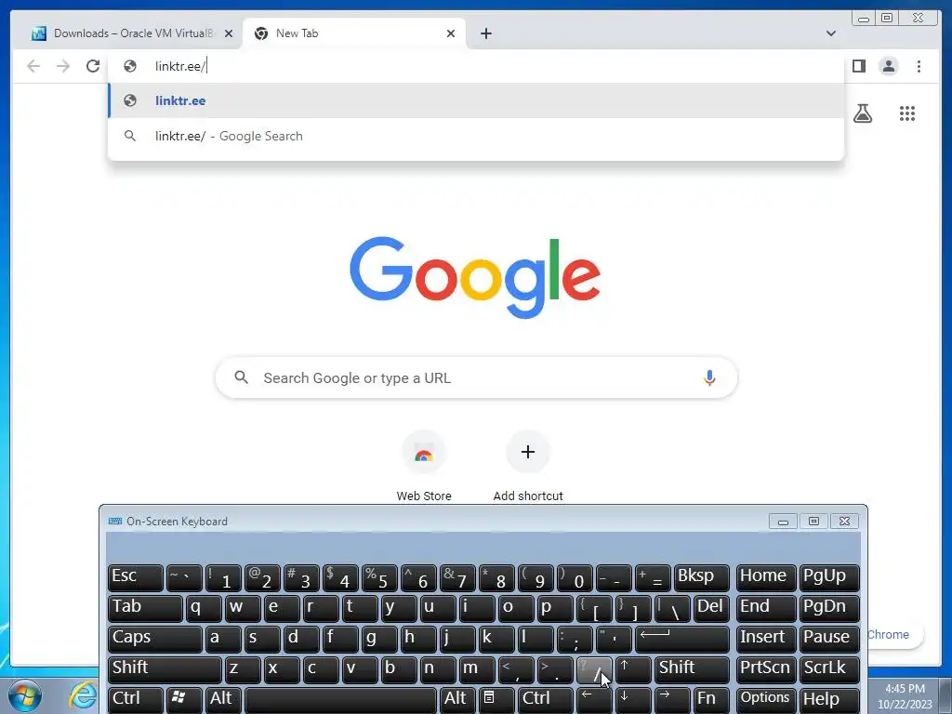Click the Google logo

(x=475, y=277)
